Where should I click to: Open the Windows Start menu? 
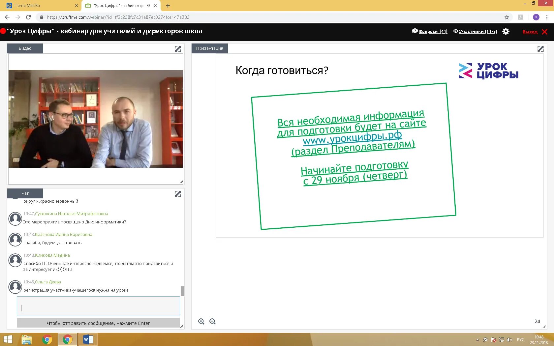point(8,339)
